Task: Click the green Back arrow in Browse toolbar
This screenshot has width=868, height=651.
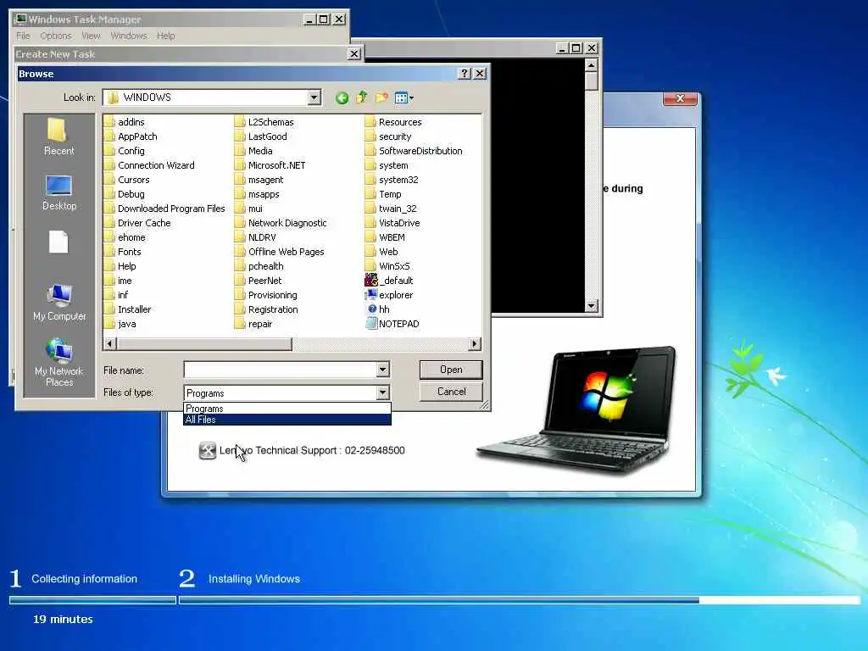Action: click(x=342, y=98)
